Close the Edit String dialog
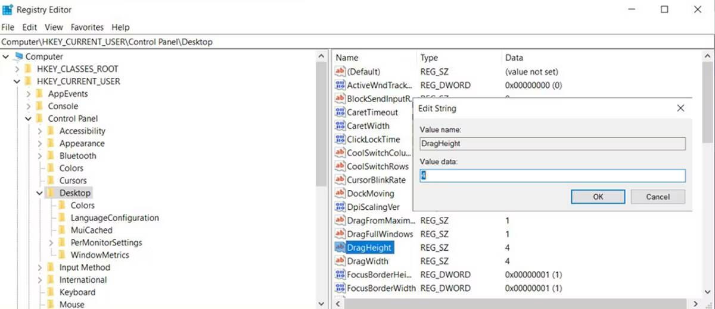 (680, 109)
